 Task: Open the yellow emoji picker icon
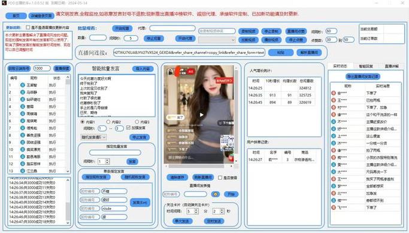coord(215,194)
